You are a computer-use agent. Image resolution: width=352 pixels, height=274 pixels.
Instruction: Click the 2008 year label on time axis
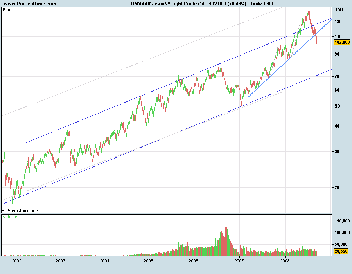coord(285,261)
